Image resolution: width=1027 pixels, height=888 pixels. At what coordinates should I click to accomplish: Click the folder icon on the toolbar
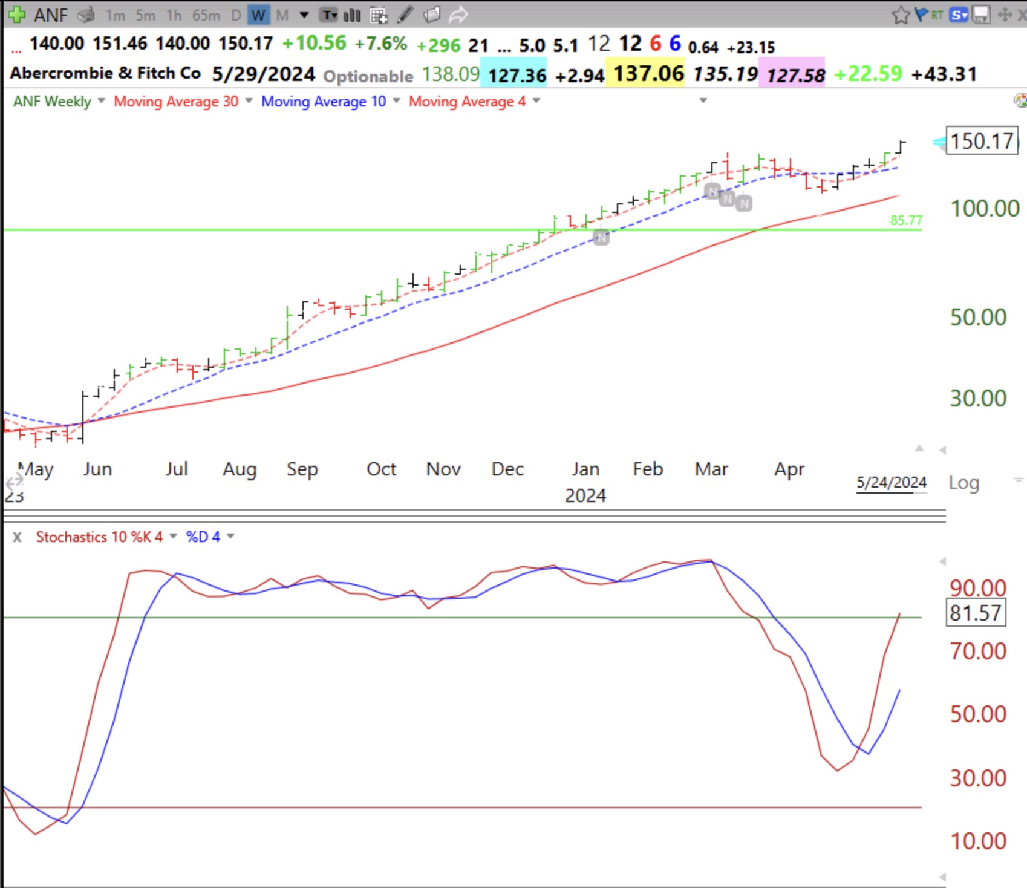coord(432,15)
